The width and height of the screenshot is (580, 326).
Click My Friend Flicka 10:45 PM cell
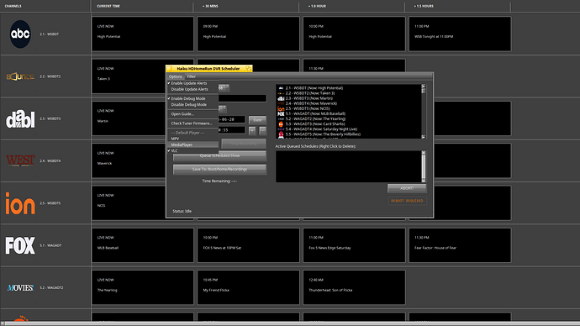coord(248,287)
